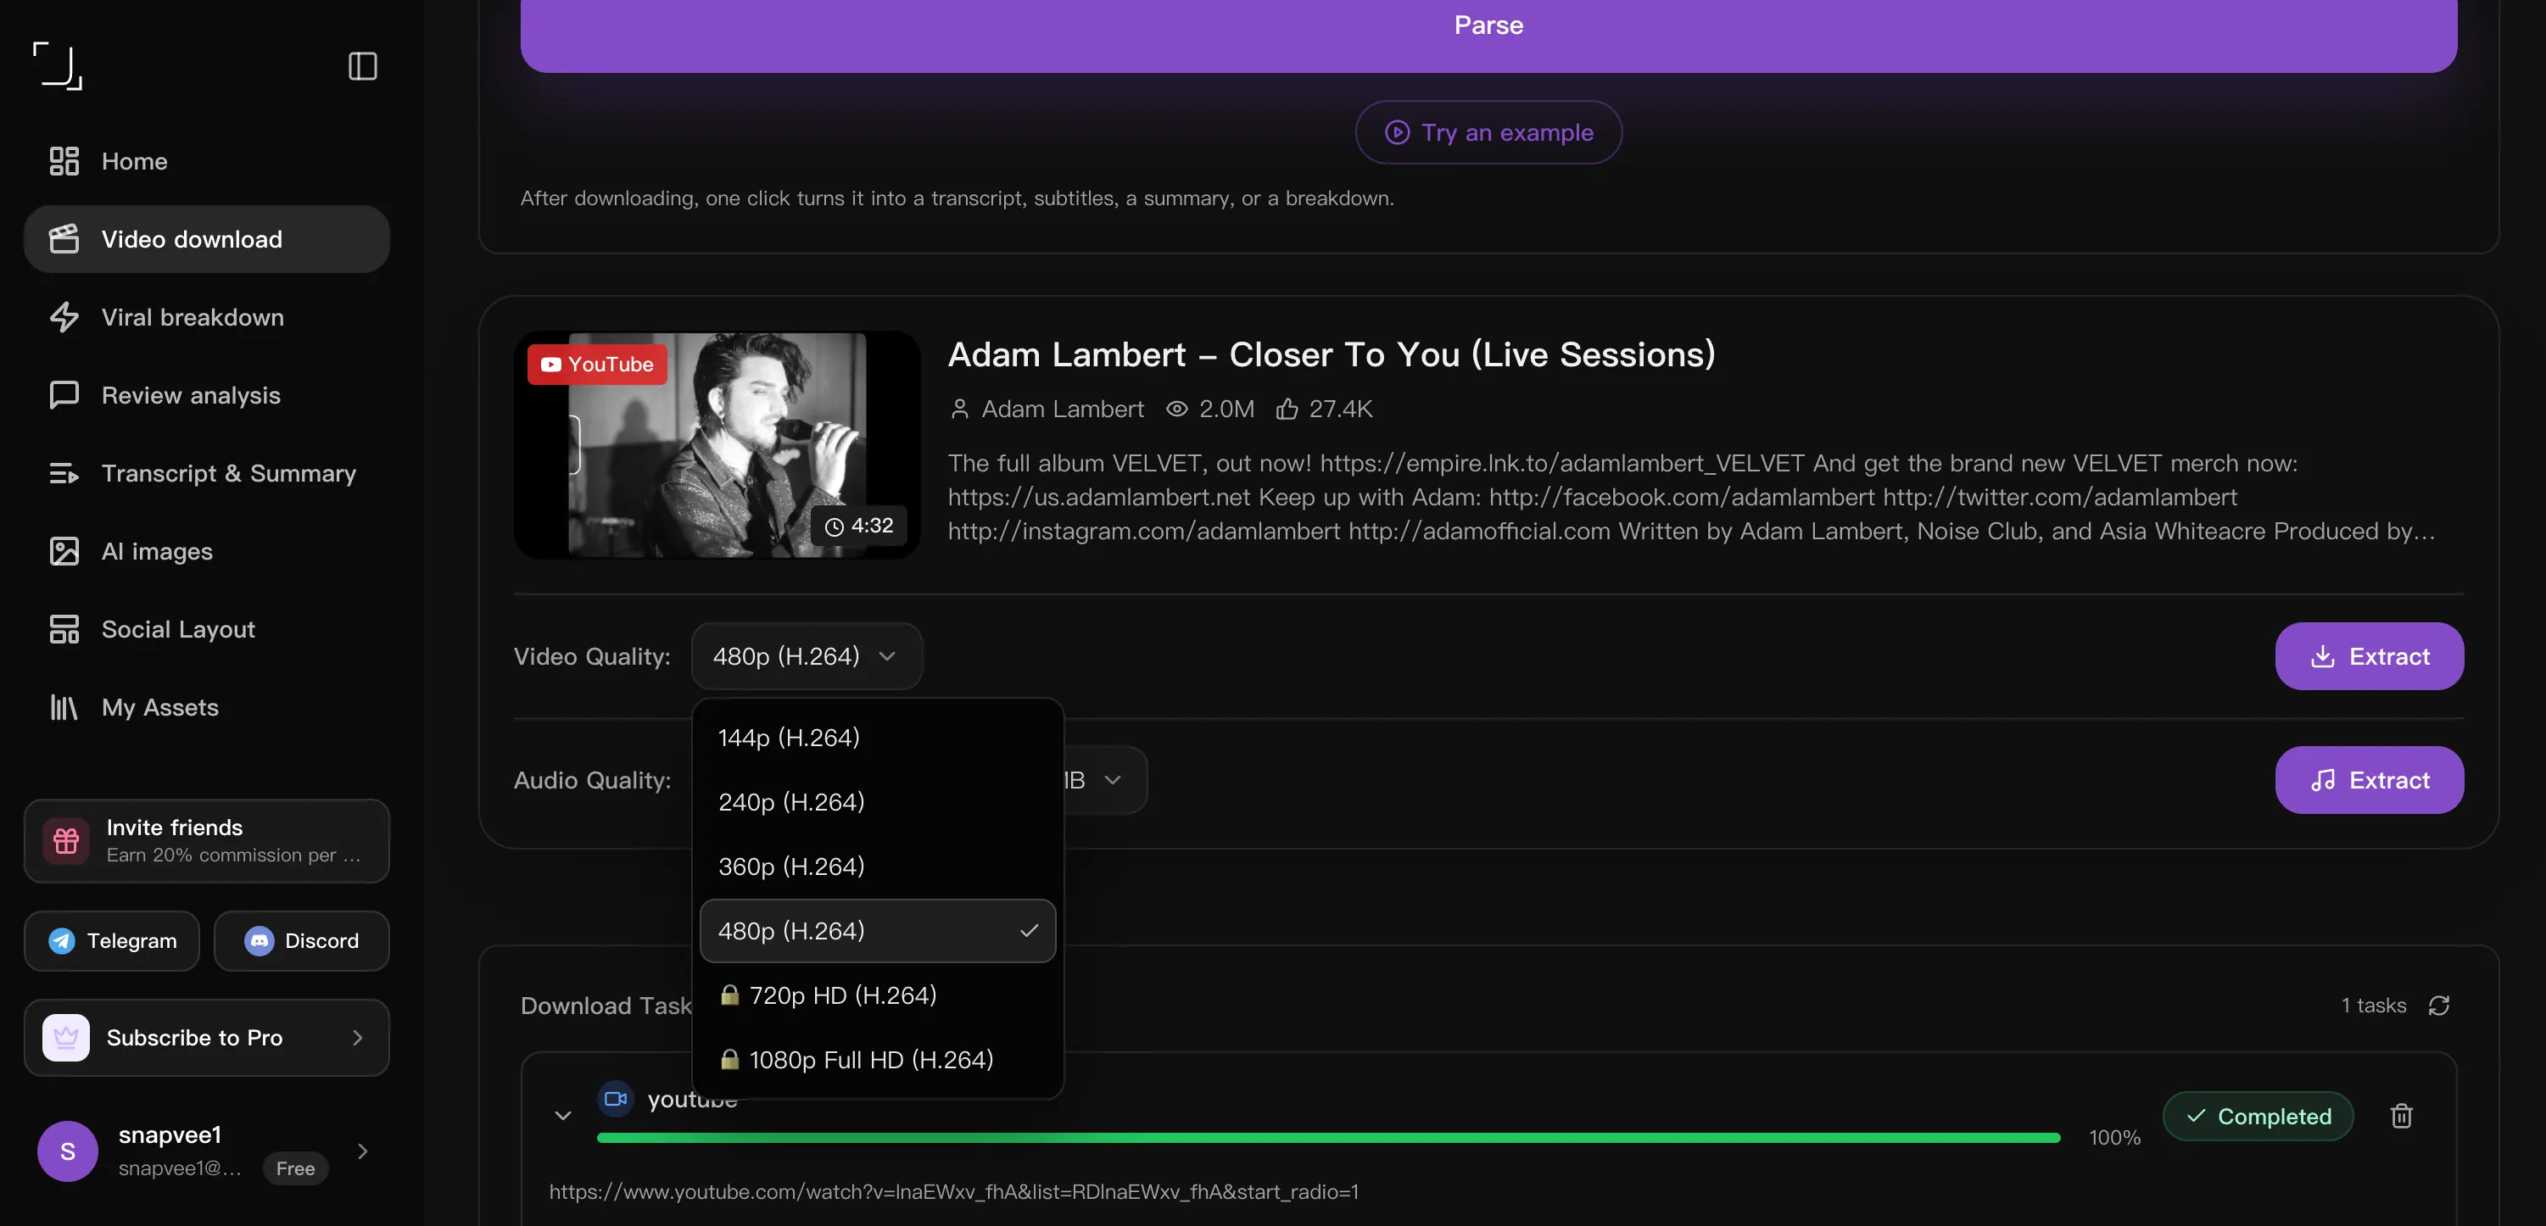Select 360p (H.264) quality
This screenshot has width=2546, height=1226.
click(x=878, y=867)
